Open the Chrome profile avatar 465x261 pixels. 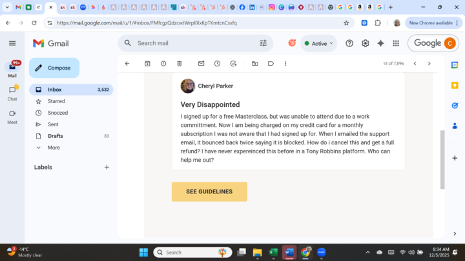[397, 23]
